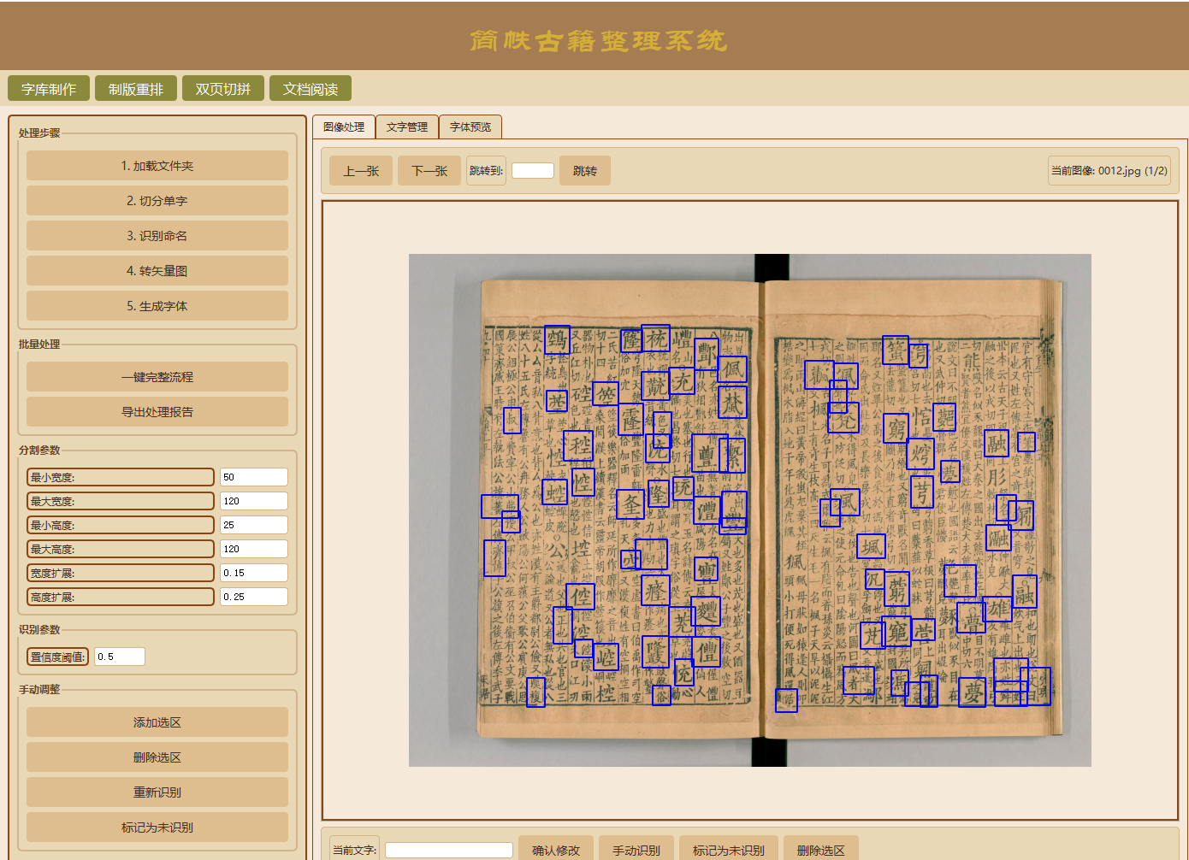The height and width of the screenshot is (860, 1189).
Task: Focus the 当前文字 input field
Action: 449,851
